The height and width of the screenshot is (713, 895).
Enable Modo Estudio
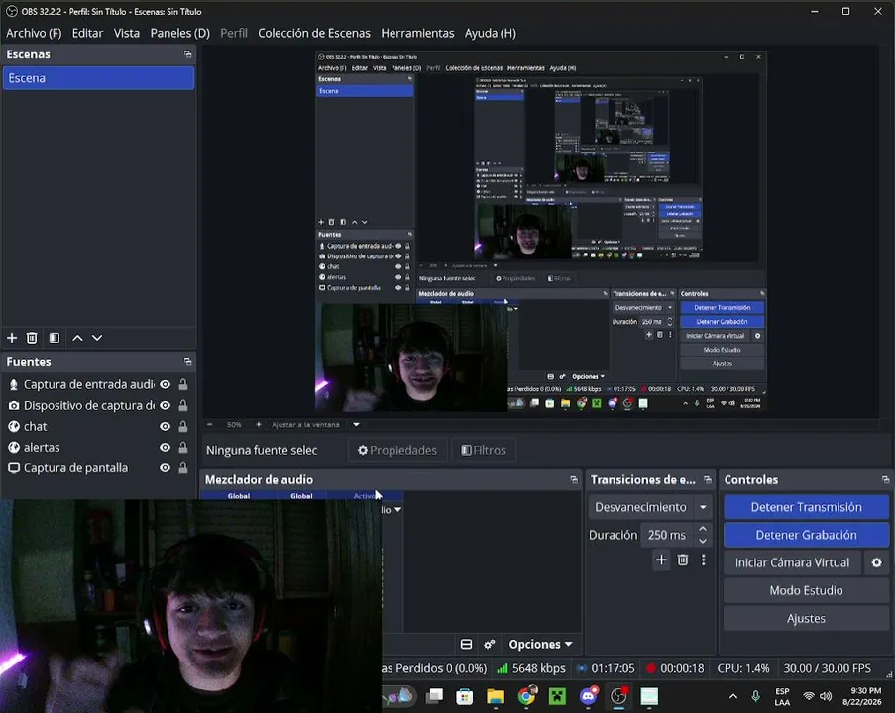click(x=806, y=590)
